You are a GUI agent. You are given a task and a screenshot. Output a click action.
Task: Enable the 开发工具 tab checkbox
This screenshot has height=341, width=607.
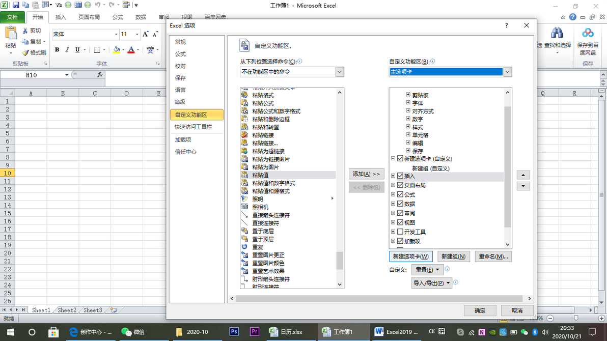(x=400, y=232)
